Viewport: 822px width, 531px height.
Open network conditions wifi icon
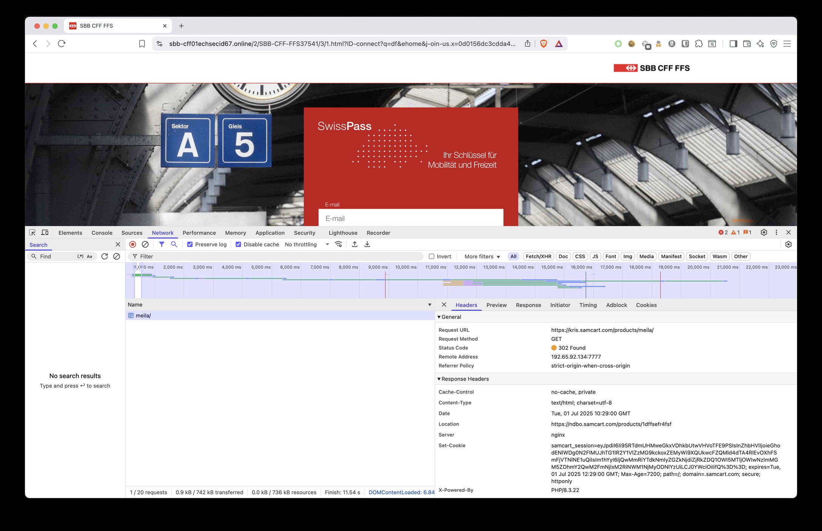339,244
